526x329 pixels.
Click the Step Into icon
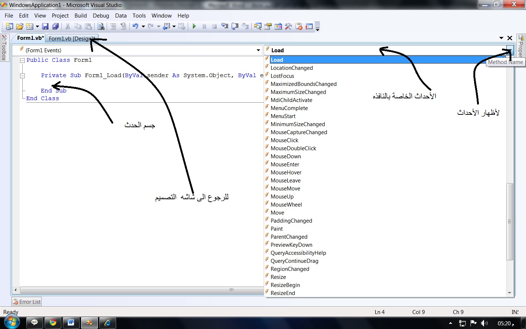click(225, 26)
